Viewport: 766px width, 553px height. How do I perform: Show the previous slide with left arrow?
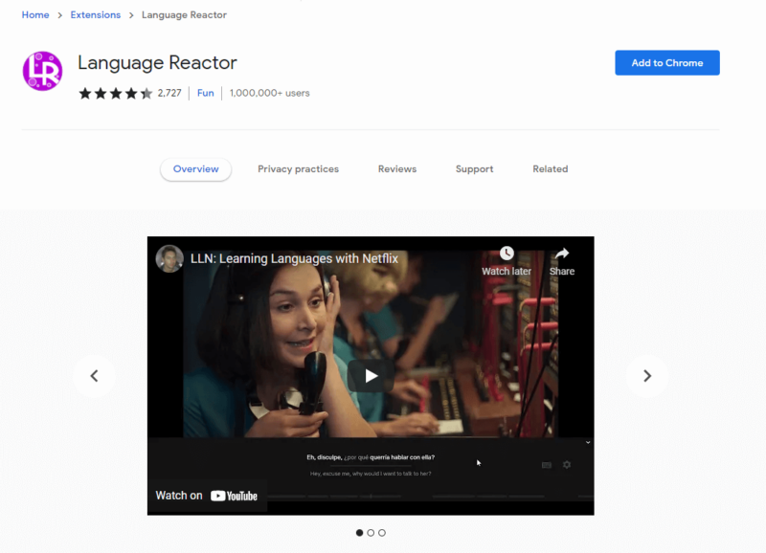pyautogui.click(x=94, y=376)
